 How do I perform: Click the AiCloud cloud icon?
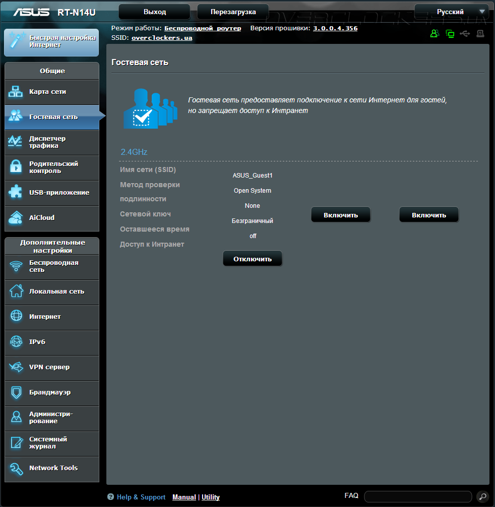pyautogui.click(x=16, y=217)
